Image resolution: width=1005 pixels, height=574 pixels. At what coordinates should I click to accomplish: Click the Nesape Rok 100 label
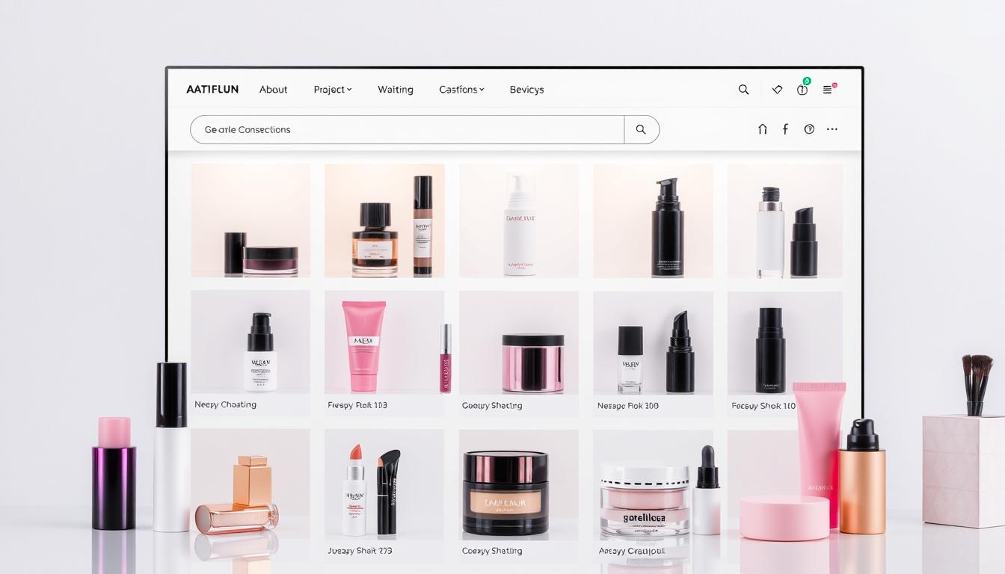pos(628,405)
